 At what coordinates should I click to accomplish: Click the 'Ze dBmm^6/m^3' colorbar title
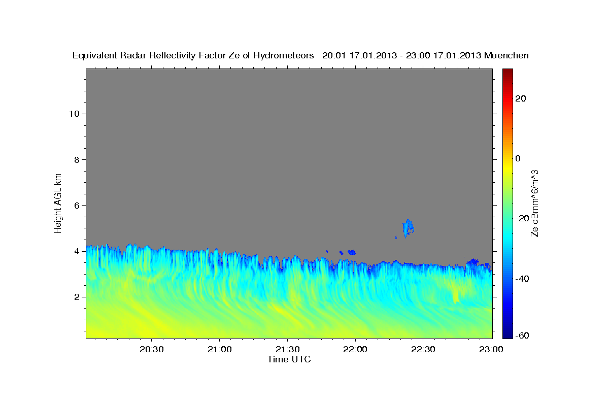534,203
